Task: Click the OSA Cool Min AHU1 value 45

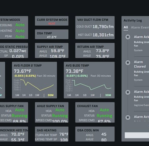Action: (x=104, y=134)
